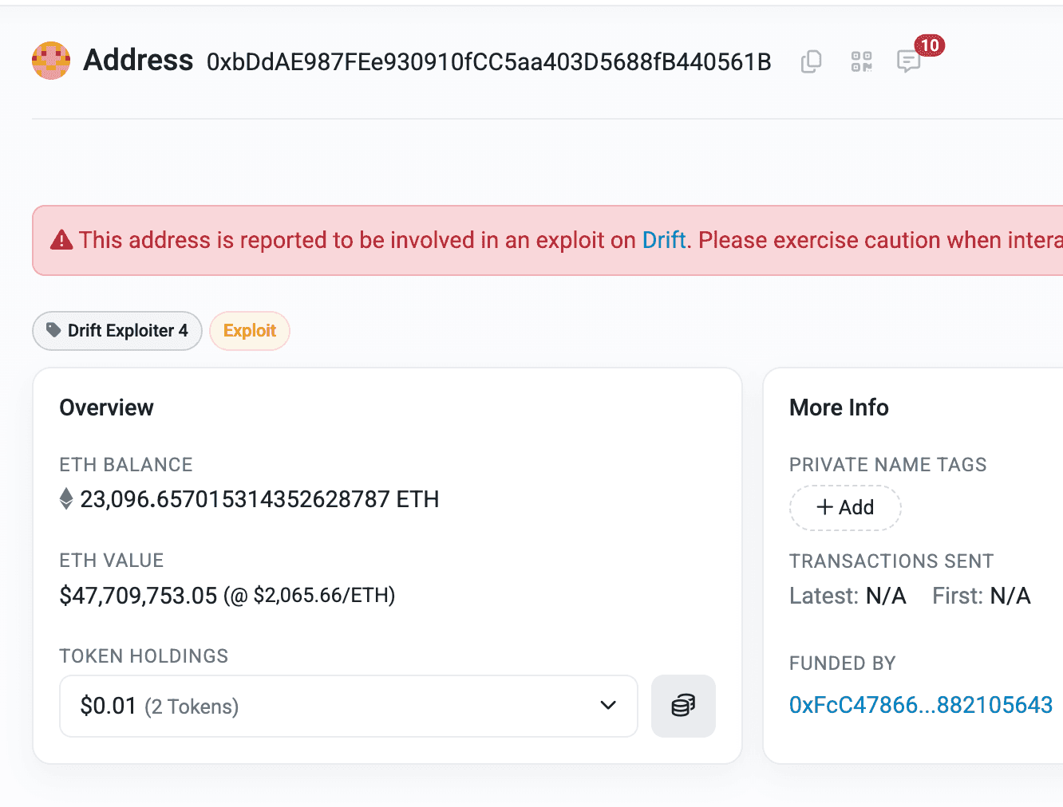The height and width of the screenshot is (807, 1063).
Task: Click the address avatar blockie image
Action: tap(51, 60)
